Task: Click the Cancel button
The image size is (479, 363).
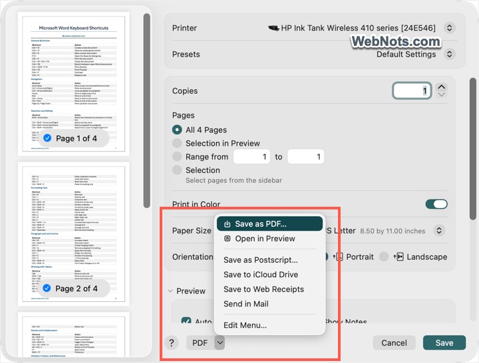Action: pyautogui.click(x=394, y=343)
